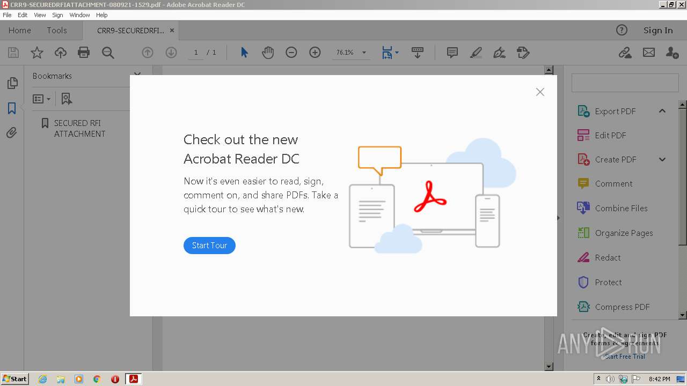Open the Redact tool
Screen dimensions: 687x386
599,258
